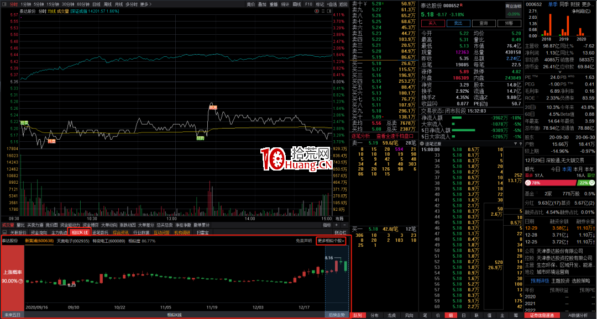The image size is (597, 319).
Task: Collapse the 逐笔还原 panel round arrow icon
Action: (421, 143)
